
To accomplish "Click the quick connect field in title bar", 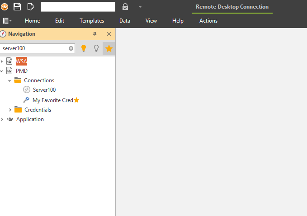I will 78,7.
